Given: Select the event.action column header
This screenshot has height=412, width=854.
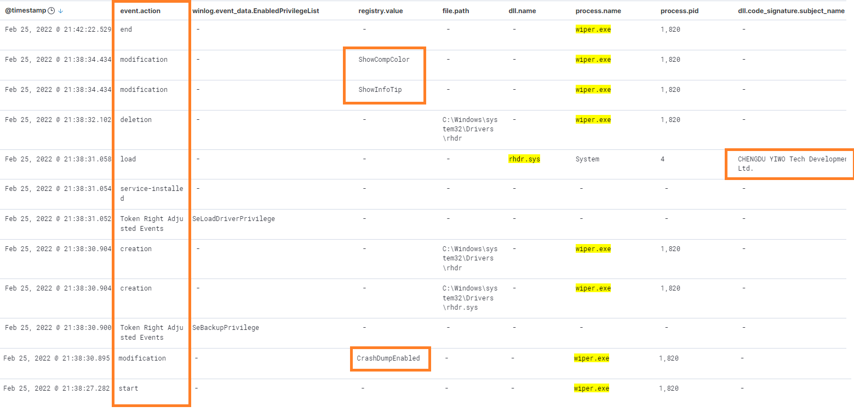Looking at the screenshot, I should (x=140, y=11).
